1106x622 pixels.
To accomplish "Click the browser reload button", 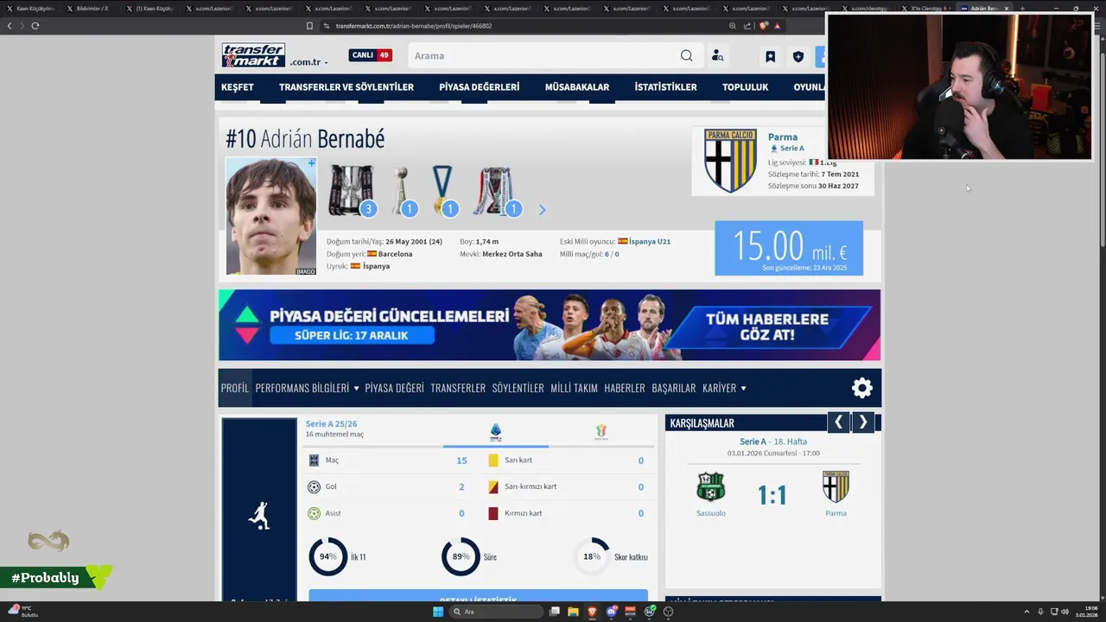I will [x=35, y=26].
